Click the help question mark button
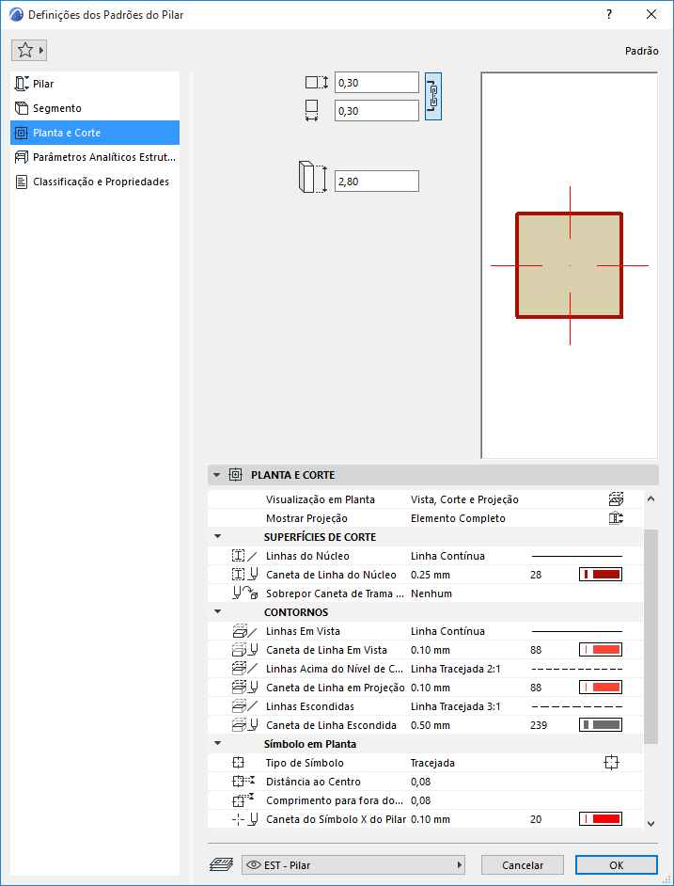The height and width of the screenshot is (886, 674). coord(609,15)
